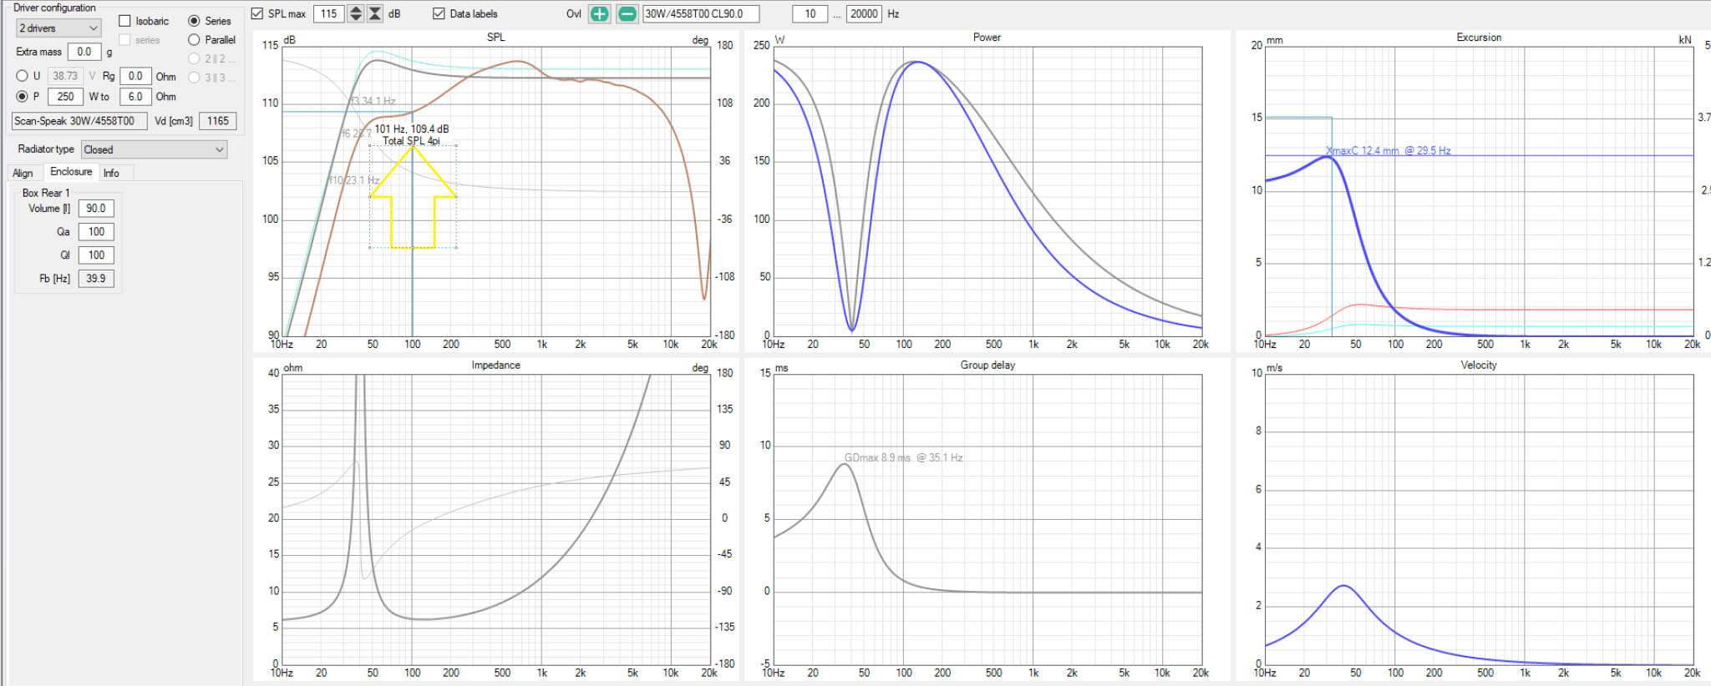Select the Parallel radio button
The height and width of the screenshot is (686, 1711).
coord(194,39)
